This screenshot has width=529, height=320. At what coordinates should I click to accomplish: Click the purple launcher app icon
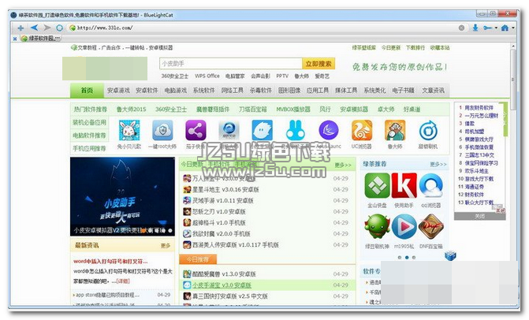329,130
